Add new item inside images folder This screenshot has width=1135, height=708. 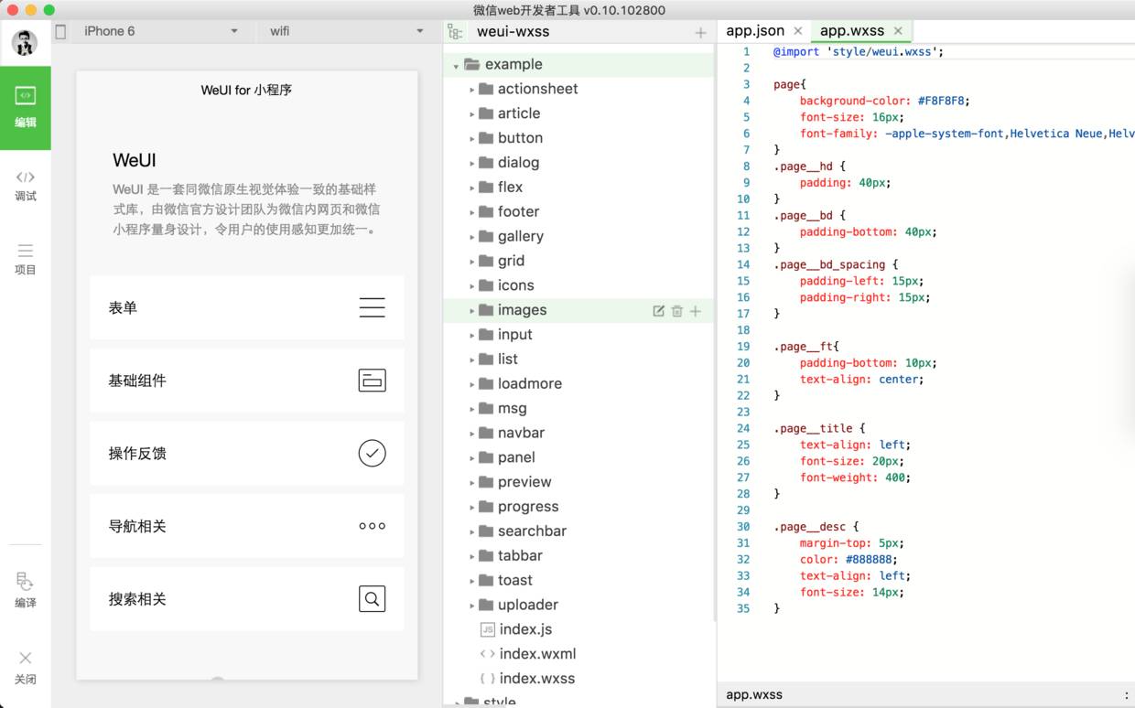[696, 311]
